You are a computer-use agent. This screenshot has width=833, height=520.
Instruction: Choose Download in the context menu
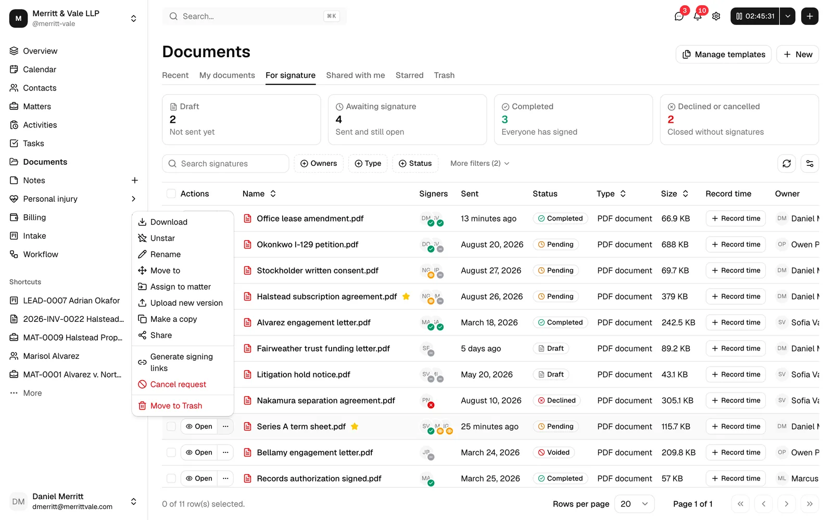click(183, 222)
